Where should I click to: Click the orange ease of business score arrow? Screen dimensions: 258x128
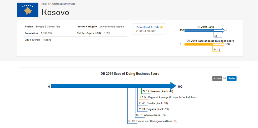pos(204,44)
